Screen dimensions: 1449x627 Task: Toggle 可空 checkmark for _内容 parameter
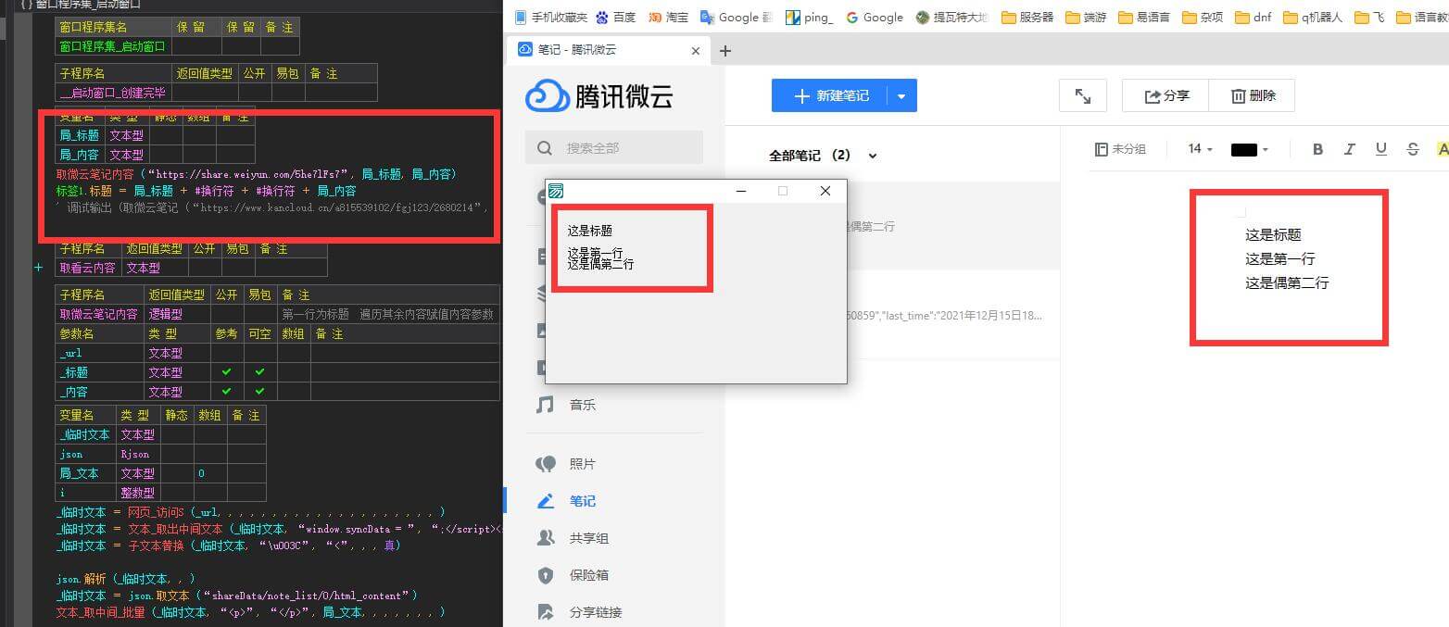(260, 392)
